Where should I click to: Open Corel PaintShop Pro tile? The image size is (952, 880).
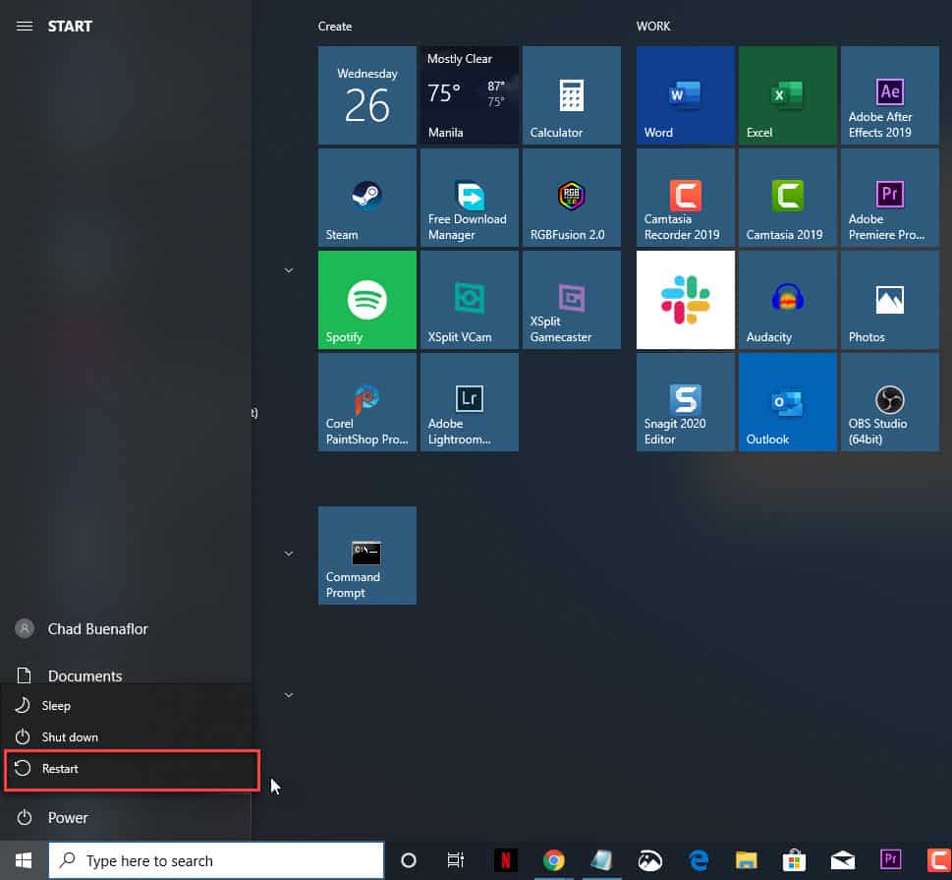[x=367, y=402]
